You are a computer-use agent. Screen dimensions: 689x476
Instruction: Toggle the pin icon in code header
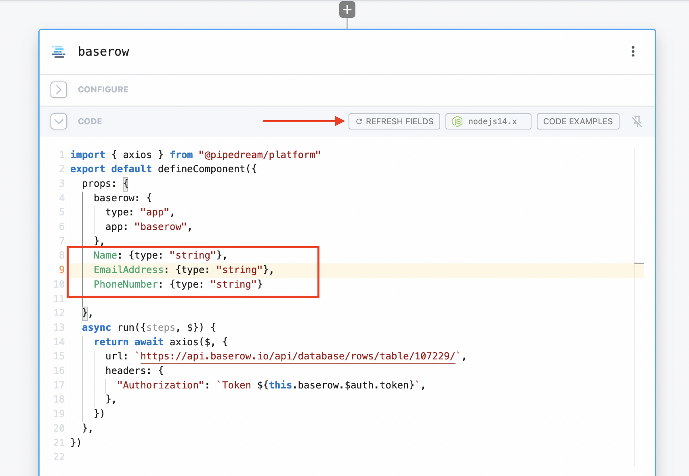click(x=637, y=121)
